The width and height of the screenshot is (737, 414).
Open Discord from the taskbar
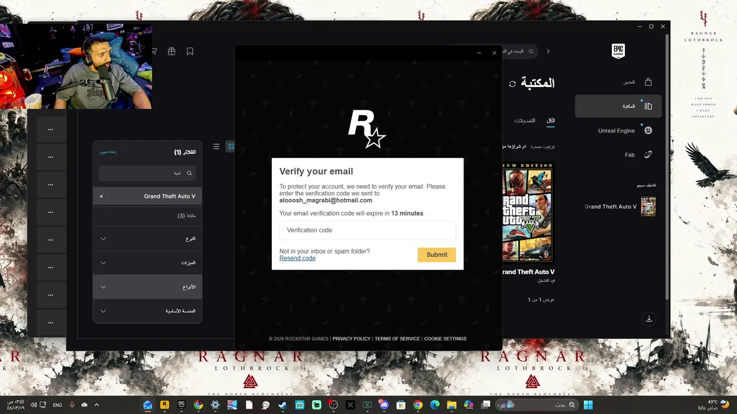pos(384,405)
